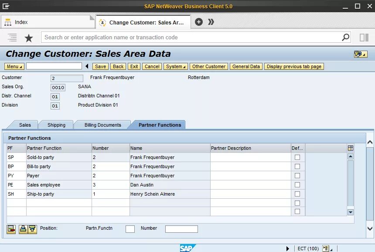The width and height of the screenshot is (375, 252).
Task: Click the Exit button
Action: pos(134,66)
